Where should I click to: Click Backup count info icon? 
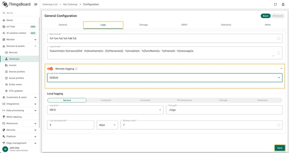click(x=279, y=125)
